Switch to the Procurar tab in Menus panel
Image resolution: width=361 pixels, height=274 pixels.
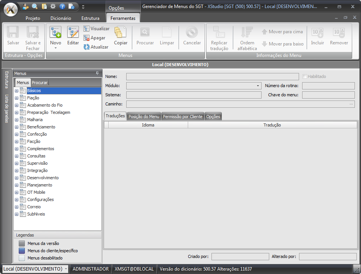tap(40, 83)
